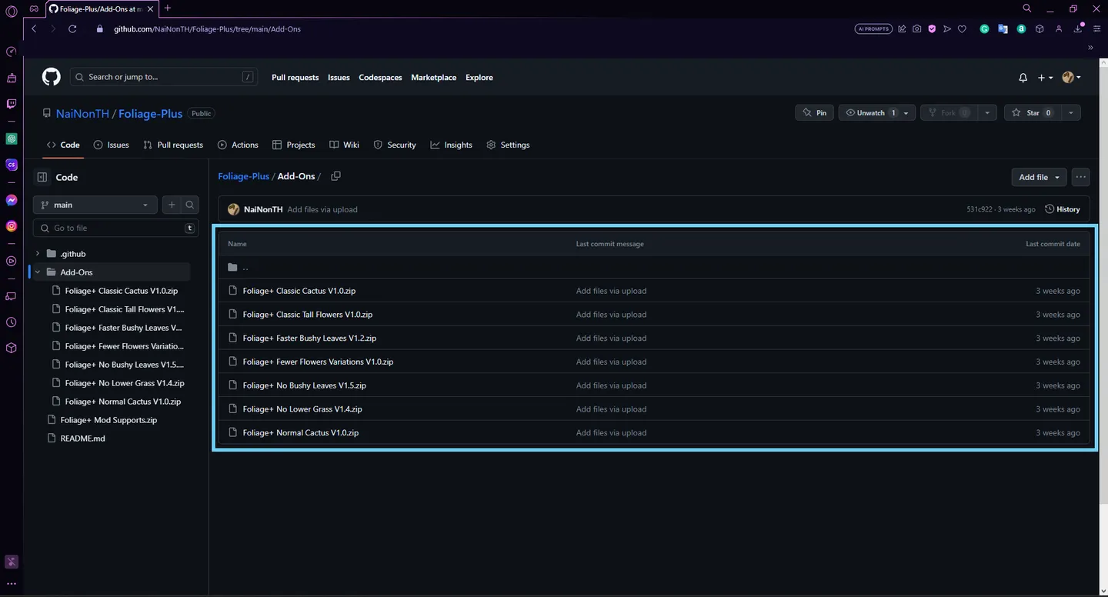The width and height of the screenshot is (1108, 597).
Task: Open the notifications bell in GitHub header
Action: tap(1023, 78)
